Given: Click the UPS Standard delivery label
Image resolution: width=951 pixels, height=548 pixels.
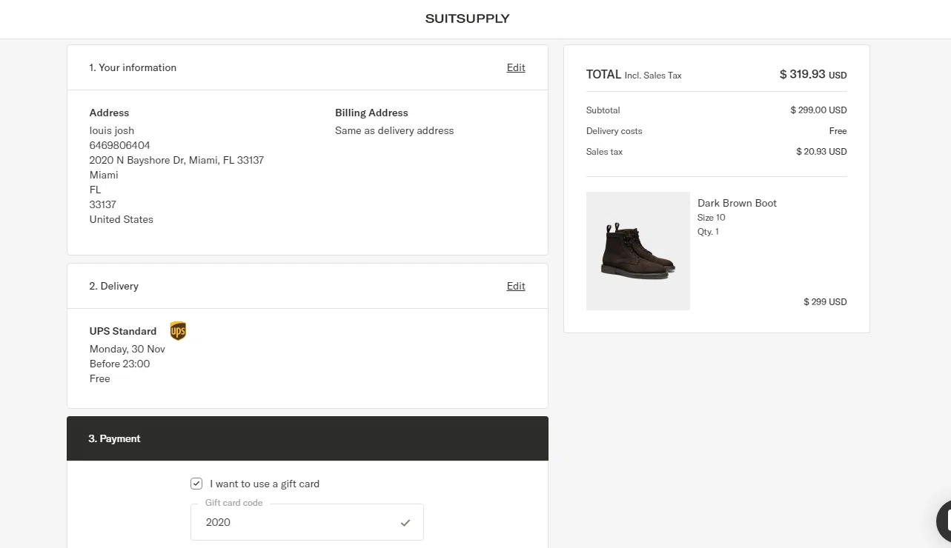Looking at the screenshot, I should [x=123, y=331].
